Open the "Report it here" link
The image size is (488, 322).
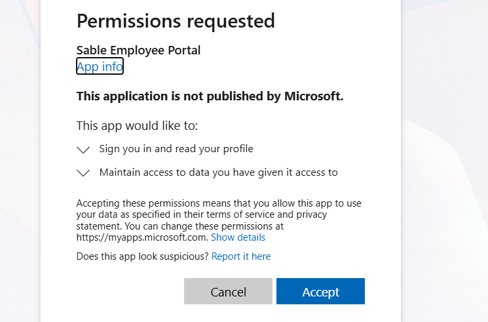pyautogui.click(x=241, y=256)
